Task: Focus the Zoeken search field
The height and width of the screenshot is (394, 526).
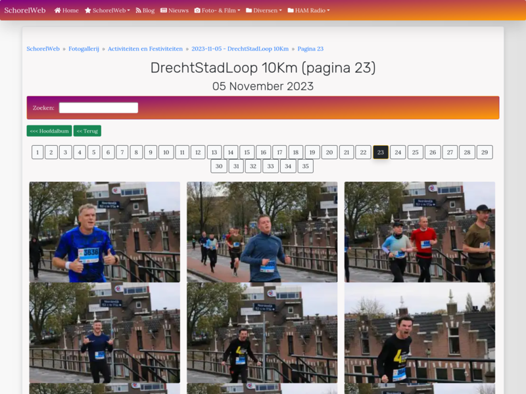Action: click(x=99, y=108)
